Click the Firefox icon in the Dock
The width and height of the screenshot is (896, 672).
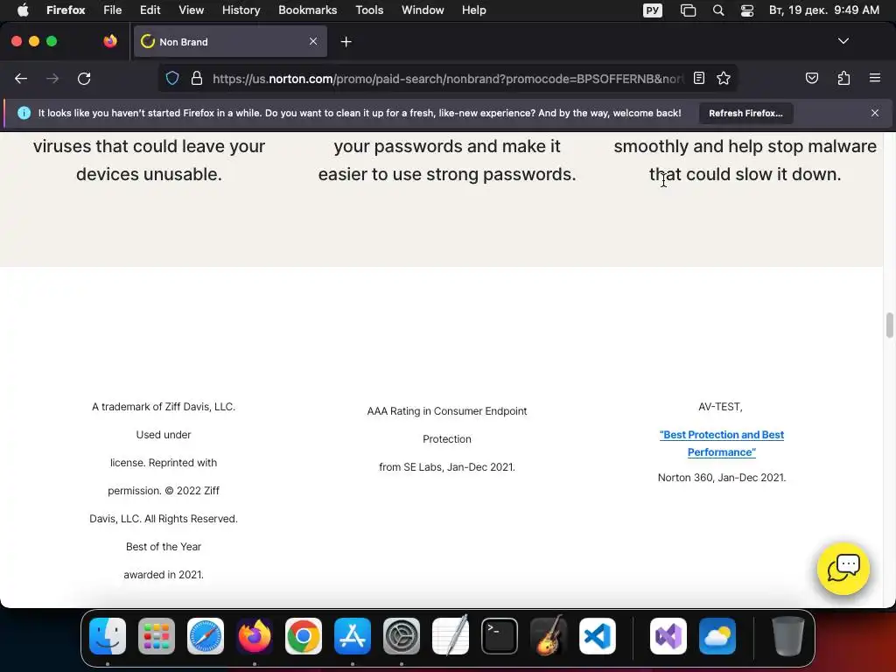pyautogui.click(x=255, y=636)
